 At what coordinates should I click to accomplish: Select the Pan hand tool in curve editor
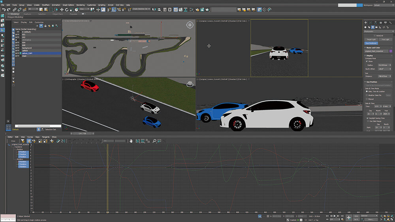click(132, 141)
